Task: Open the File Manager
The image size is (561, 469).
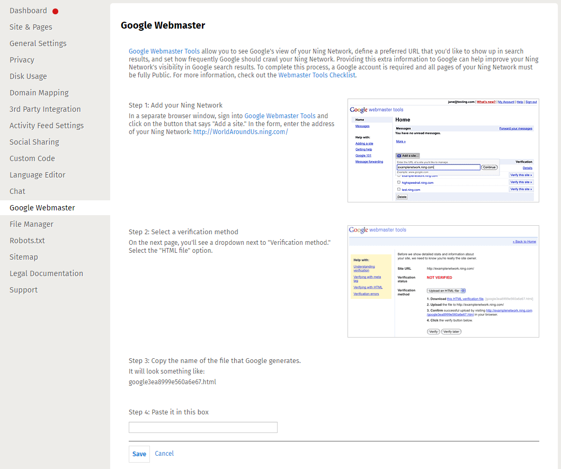Action: pyautogui.click(x=31, y=225)
